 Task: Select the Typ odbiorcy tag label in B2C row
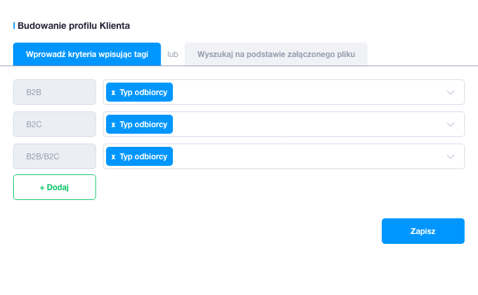143,125
